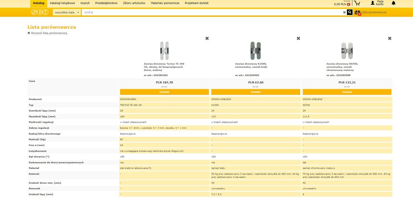The width and height of the screenshot is (413, 198).
Task: Open the Koszyk menu item
Action: point(85,3)
